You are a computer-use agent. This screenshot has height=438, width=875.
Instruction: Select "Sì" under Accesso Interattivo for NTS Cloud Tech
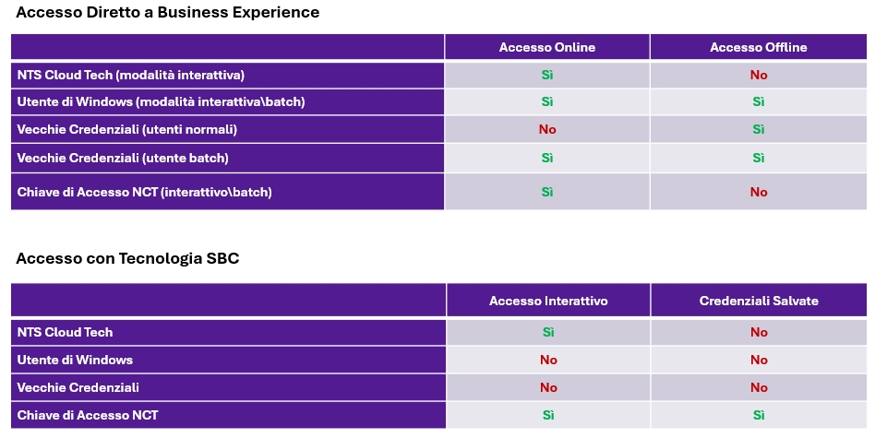click(x=548, y=332)
